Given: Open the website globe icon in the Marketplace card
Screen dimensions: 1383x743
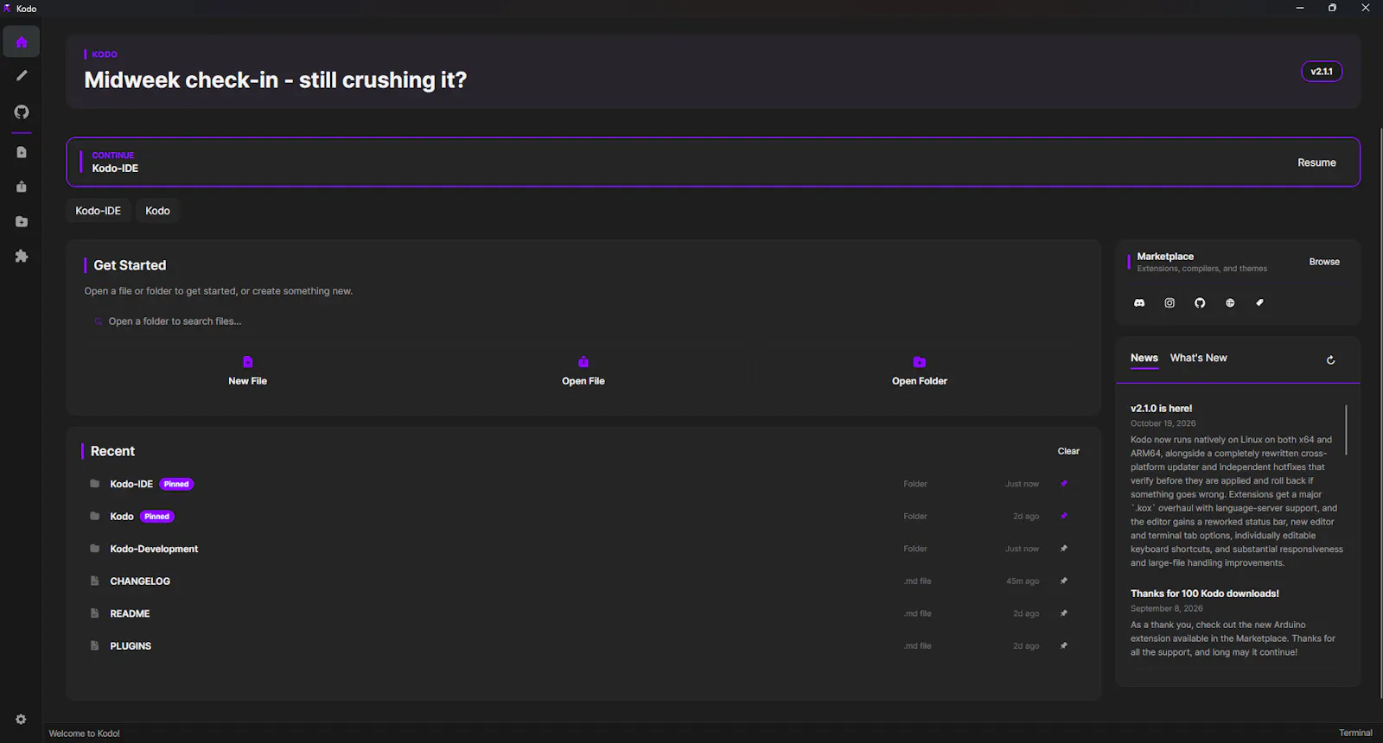Looking at the screenshot, I should pos(1230,303).
